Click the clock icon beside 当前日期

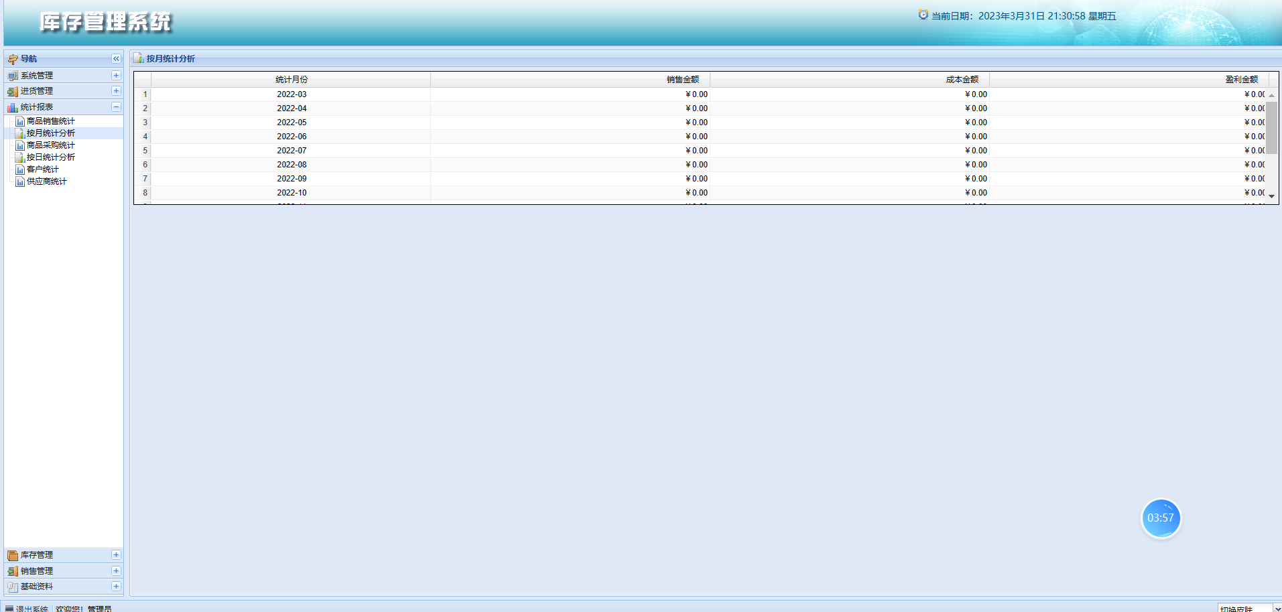click(923, 15)
